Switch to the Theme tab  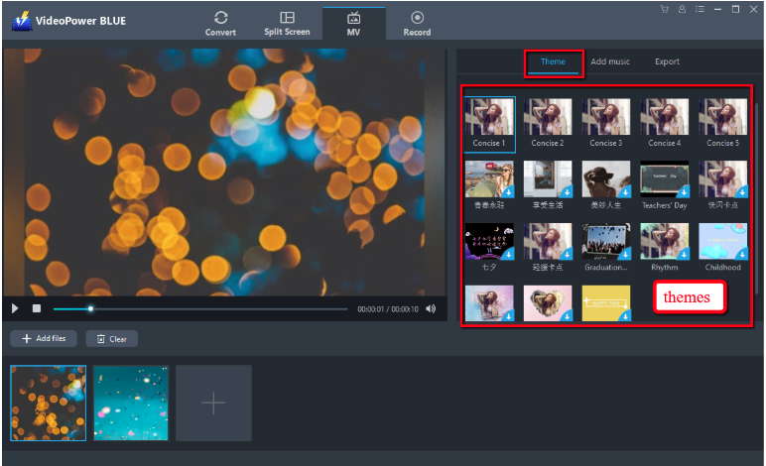(x=553, y=61)
